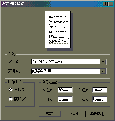Select the 橫印 landscape radio button

(x=11, y=99)
